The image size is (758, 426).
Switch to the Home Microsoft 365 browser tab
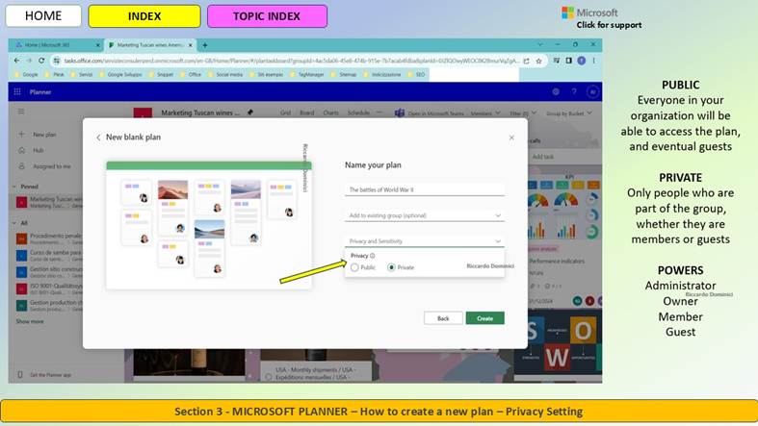tap(55, 45)
